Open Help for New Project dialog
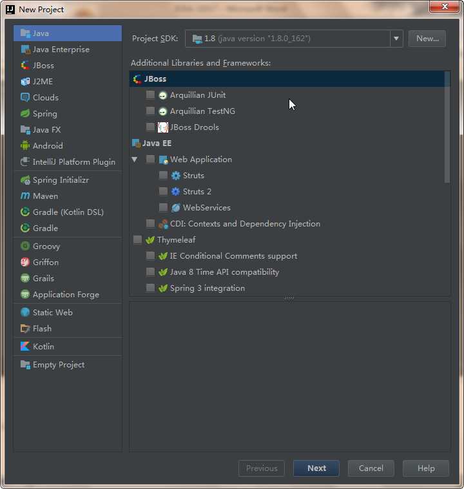Image resolution: width=464 pixels, height=489 pixels. tap(426, 468)
